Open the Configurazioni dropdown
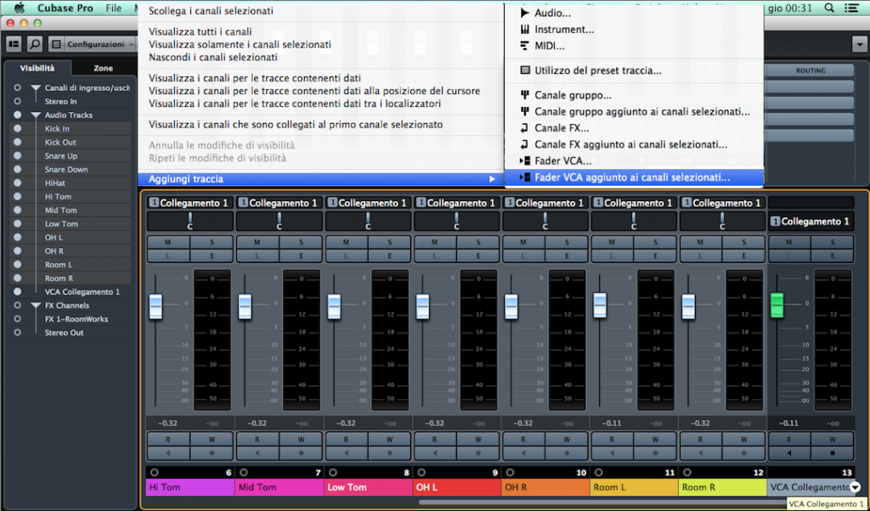The width and height of the screenshot is (870, 511). pos(99,44)
